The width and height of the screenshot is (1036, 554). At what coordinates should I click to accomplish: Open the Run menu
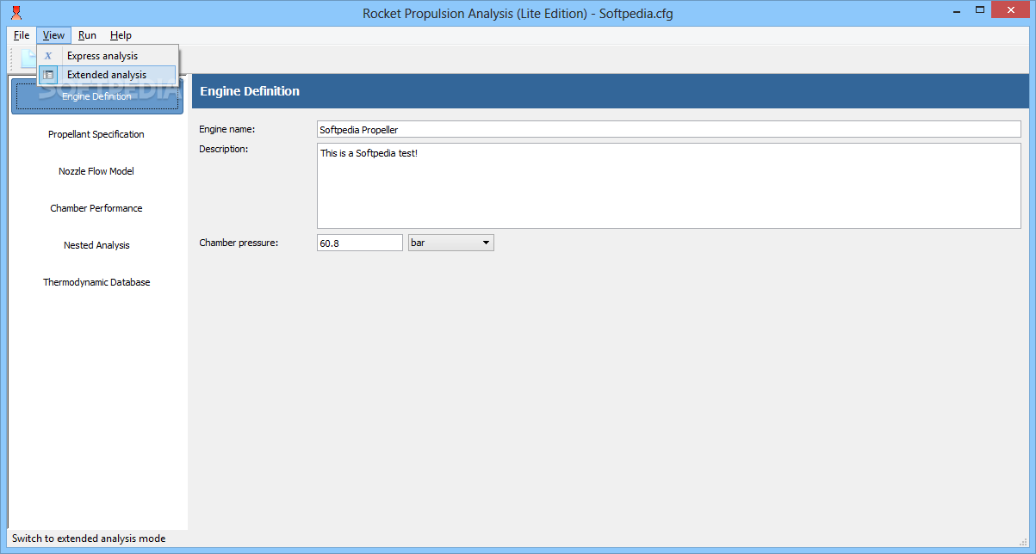pyautogui.click(x=87, y=35)
